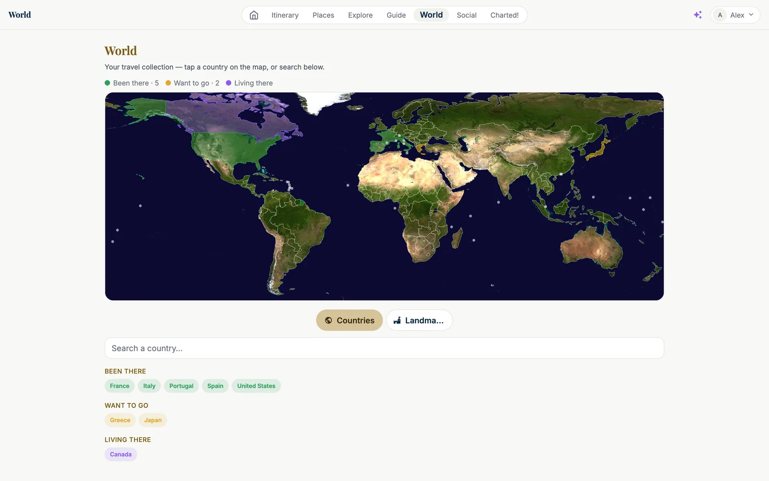769x481 pixels.
Task: Switch to the Places tab
Action: [323, 15]
